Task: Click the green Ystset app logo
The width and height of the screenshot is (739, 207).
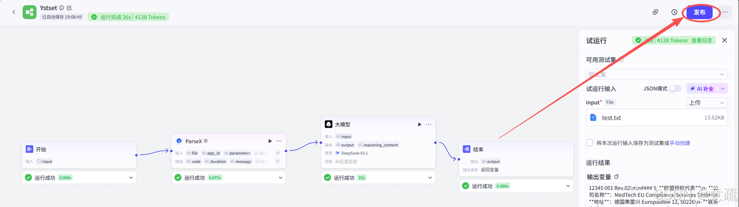Action: (29, 12)
